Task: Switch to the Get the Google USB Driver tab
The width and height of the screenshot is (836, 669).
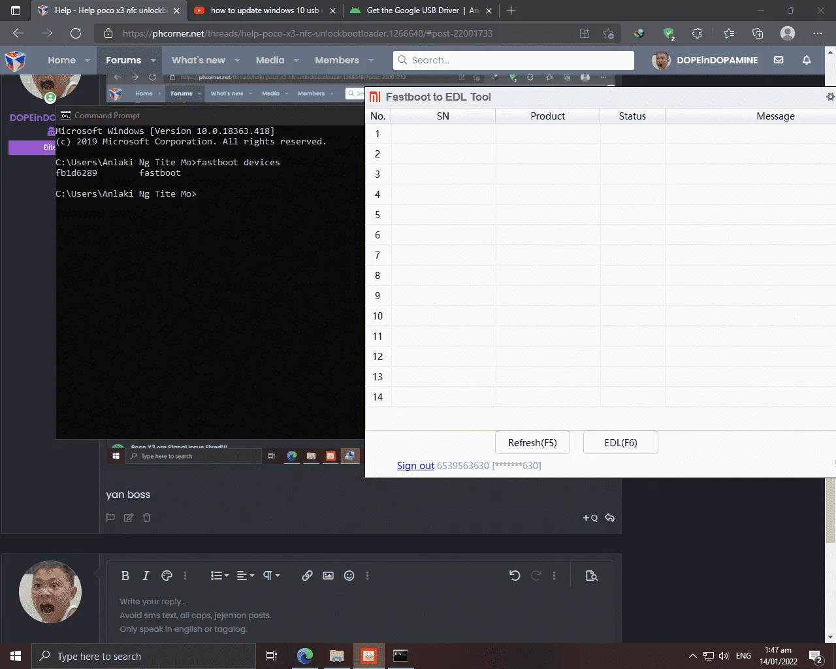Action: tap(421, 10)
